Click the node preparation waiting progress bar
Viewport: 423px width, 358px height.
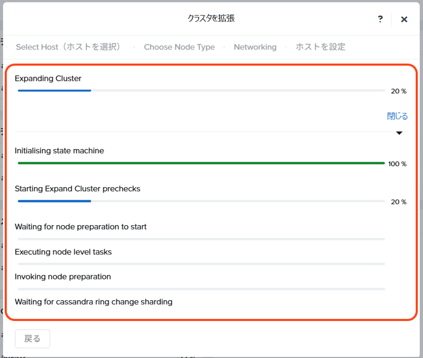tap(201, 239)
